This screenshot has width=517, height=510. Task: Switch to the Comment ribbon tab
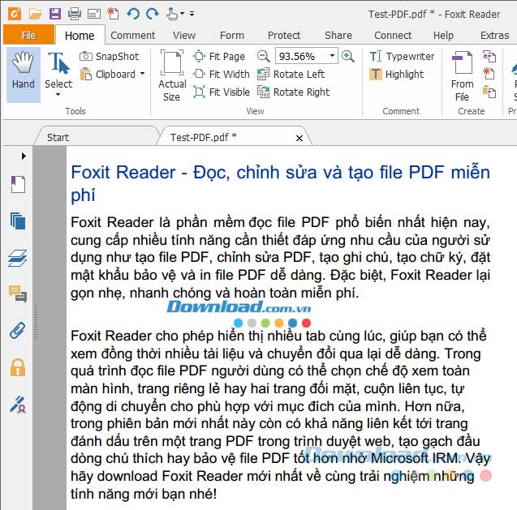coord(132,35)
